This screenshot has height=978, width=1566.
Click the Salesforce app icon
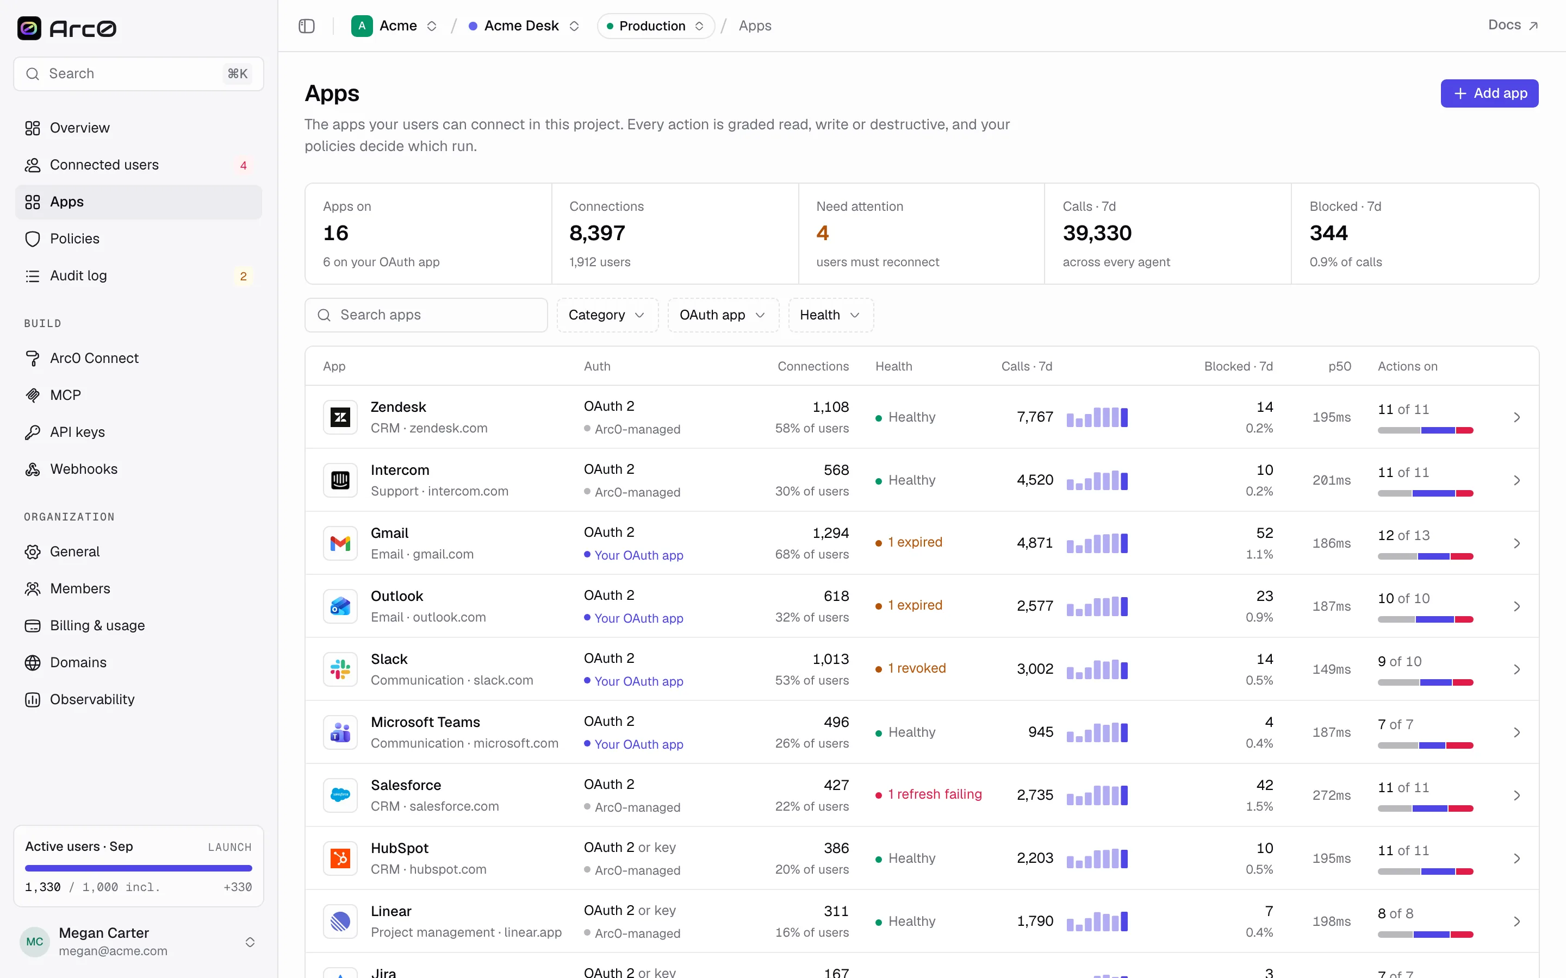coord(340,795)
